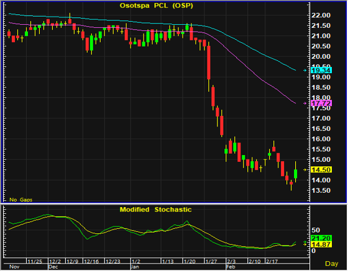Click the 12/9 date marker
Image resolution: width=348 pixels, height=271 pixels.
(x=72, y=262)
